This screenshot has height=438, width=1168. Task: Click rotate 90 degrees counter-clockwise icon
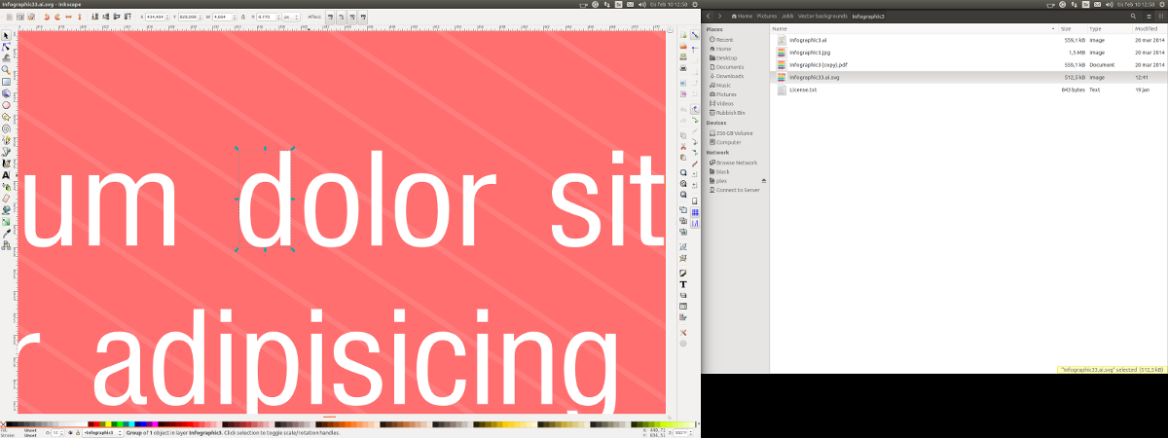point(47,17)
